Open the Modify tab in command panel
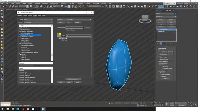This screenshot has width=198, height=111. pos(160,10)
